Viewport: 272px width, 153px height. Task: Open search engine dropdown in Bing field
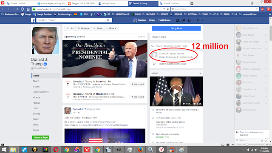(257, 9)
